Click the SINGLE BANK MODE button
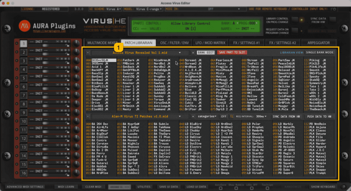 tap(320, 52)
